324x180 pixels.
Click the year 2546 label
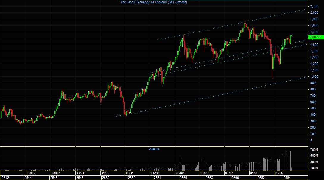[x=54, y=178]
